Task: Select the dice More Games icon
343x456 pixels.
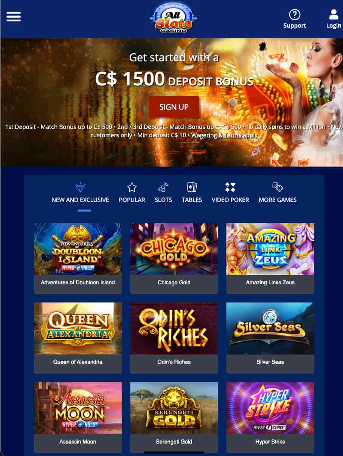Action: point(278,187)
